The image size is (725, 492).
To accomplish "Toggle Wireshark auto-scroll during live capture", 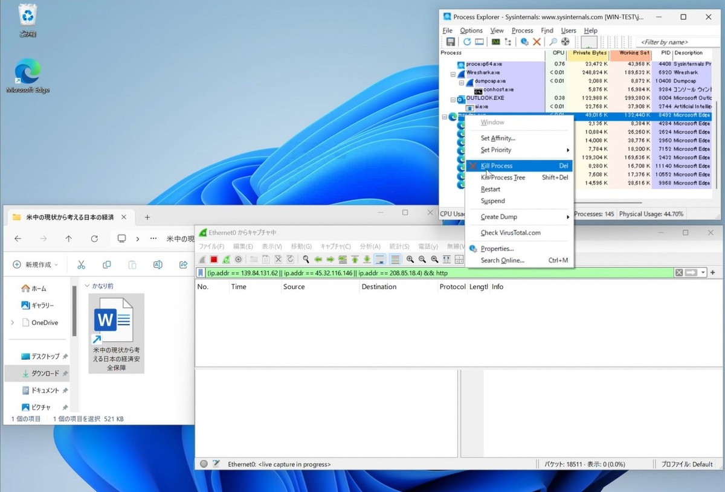I will click(380, 259).
